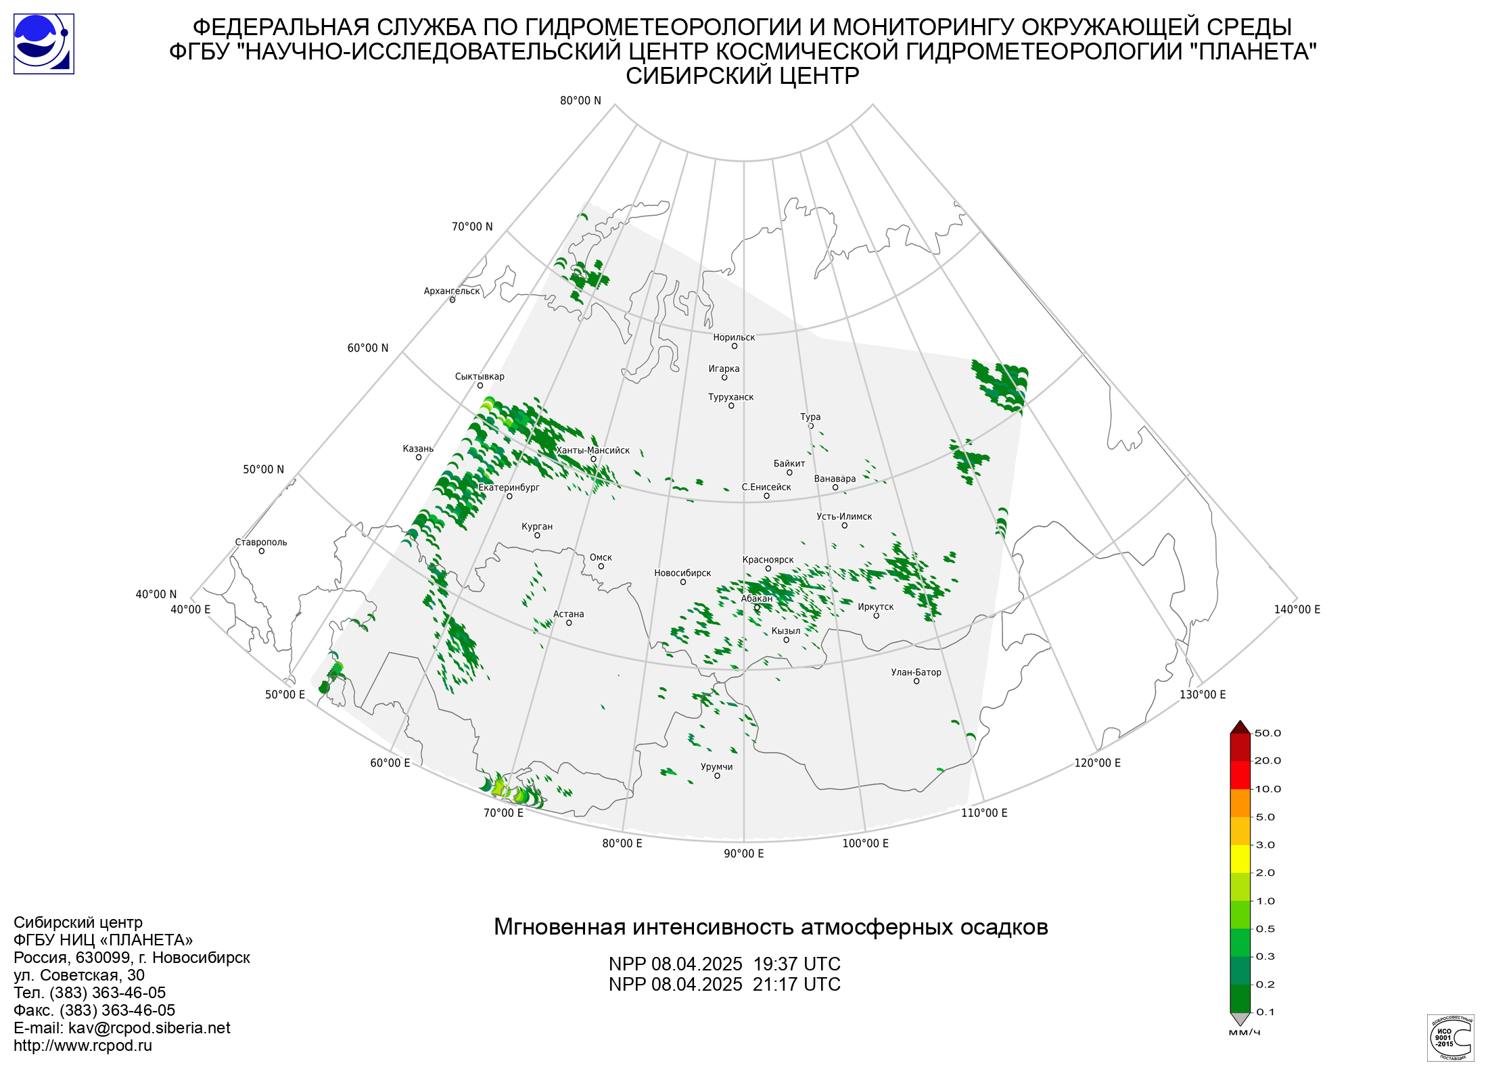Image resolution: width=1488 pixels, height=1082 pixels.
Task: Click the ФГБУ НИЦ «ПЛАНЕТА» contact line
Action: tap(103, 940)
